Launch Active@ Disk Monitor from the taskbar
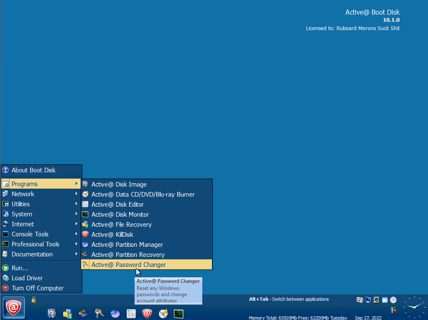This screenshot has width=428, height=320. [x=178, y=313]
